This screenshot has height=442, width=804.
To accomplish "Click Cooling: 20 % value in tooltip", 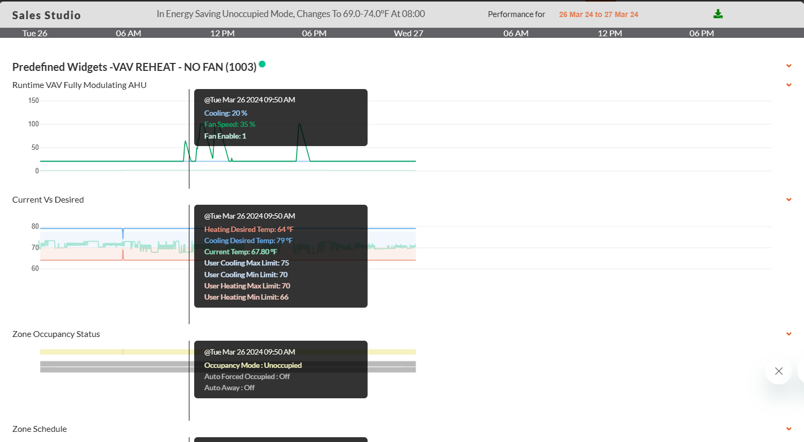I will (x=226, y=113).
